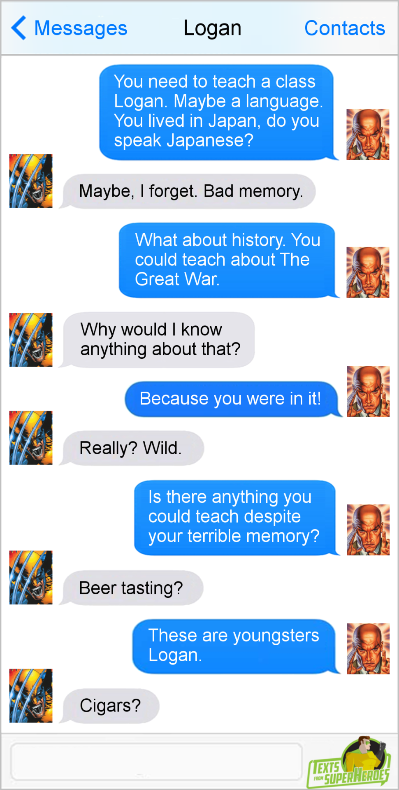Viewport: 399px width, 790px height.
Task: Select the 'Beer tasting?' message bubble
Action: coord(132,588)
